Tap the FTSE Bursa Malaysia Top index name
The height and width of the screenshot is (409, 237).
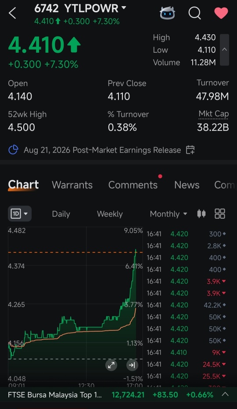point(55,395)
